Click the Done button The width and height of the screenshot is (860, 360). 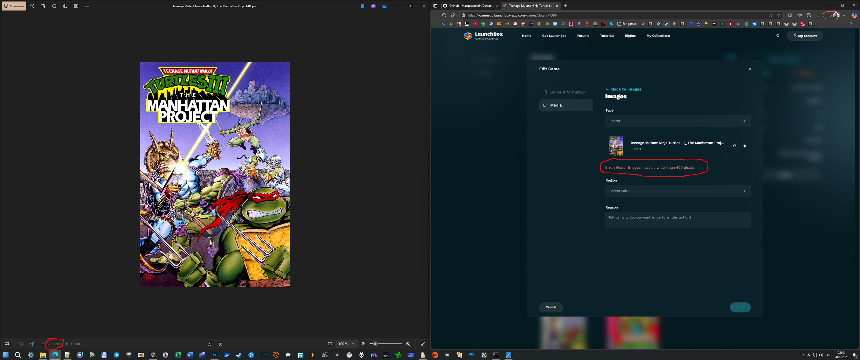(740, 307)
